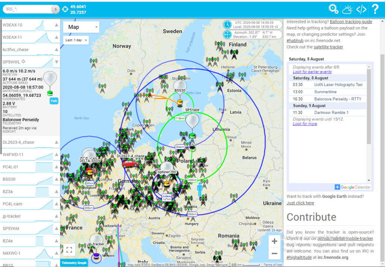Open the settings gears icon
385x267 pixels.
(333, 9)
